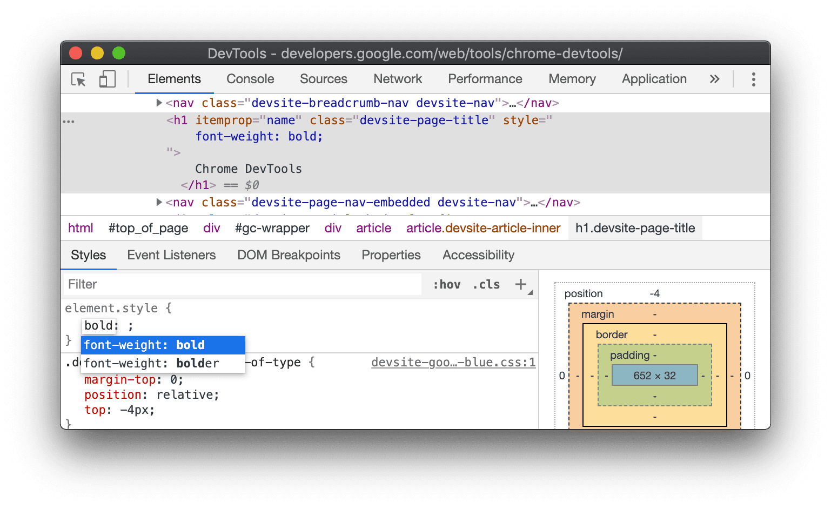Image resolution: width=831 pixels, height=509 pixels.
Task: Click the plus icon to add a style rule
Action: (520, 284)
